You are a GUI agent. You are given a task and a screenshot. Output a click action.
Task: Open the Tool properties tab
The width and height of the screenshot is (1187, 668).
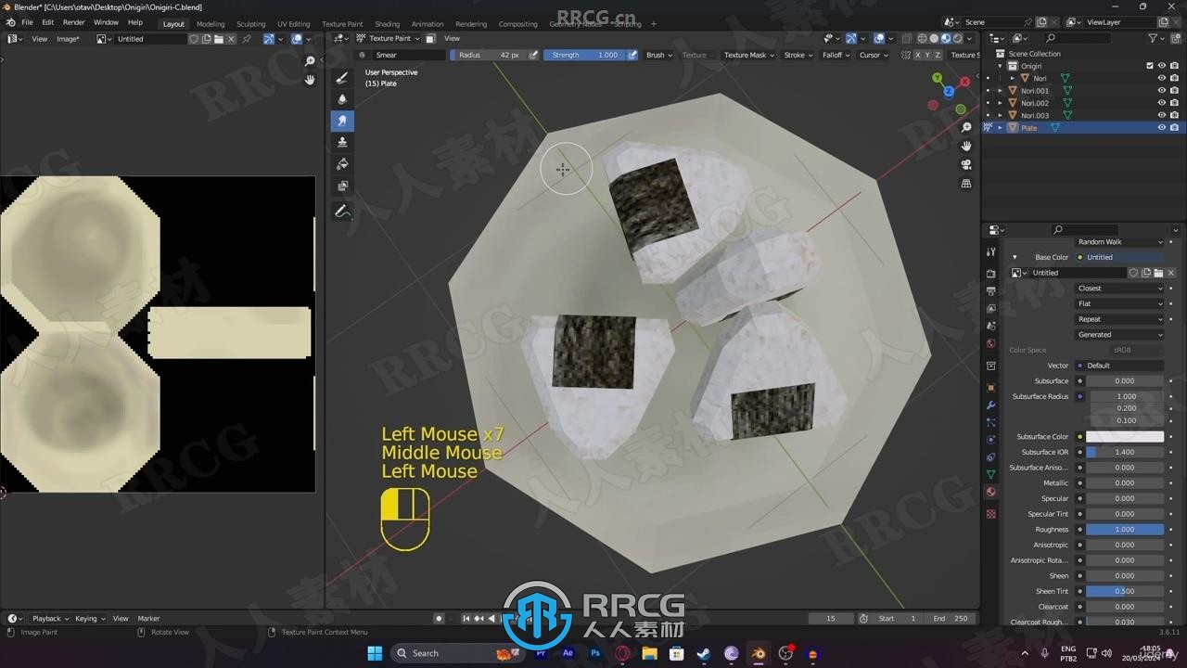coord(990,252)
